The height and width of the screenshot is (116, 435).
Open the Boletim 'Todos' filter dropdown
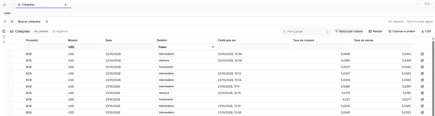186,47
